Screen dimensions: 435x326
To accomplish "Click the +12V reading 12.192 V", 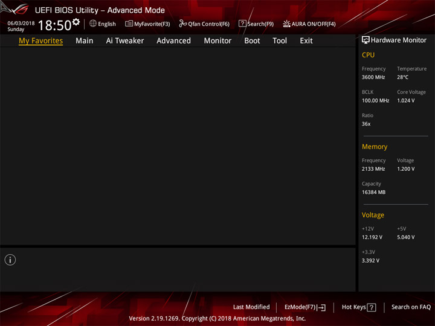I will (x=372, y=237).
